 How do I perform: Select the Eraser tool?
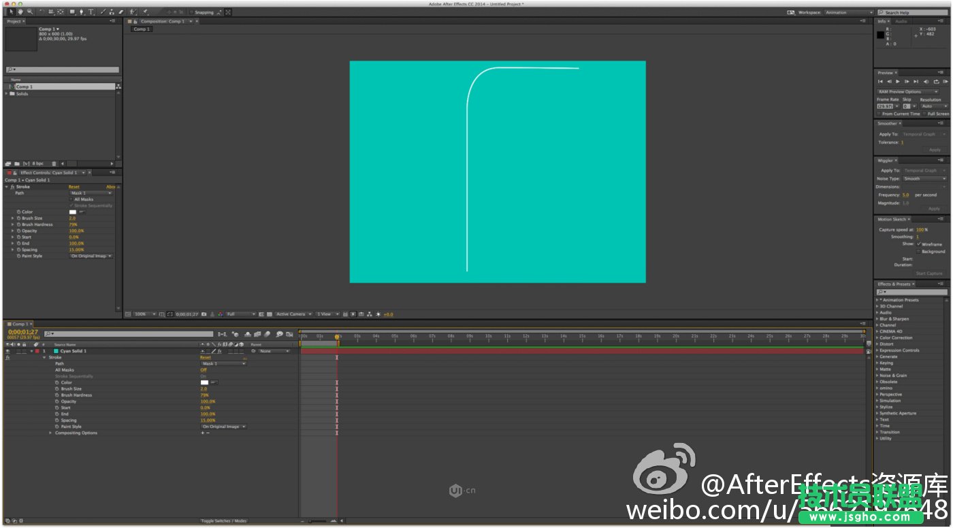[121, 12]
